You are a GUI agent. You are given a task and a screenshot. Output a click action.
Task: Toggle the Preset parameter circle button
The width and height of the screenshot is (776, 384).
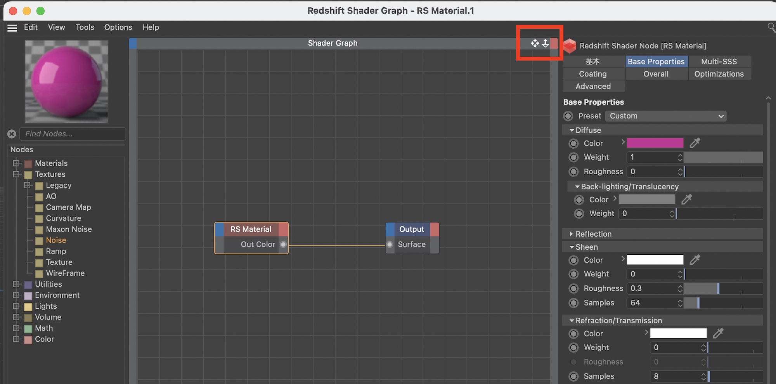568,116
